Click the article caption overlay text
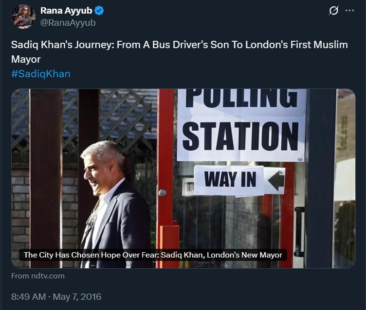 [152, 255]
